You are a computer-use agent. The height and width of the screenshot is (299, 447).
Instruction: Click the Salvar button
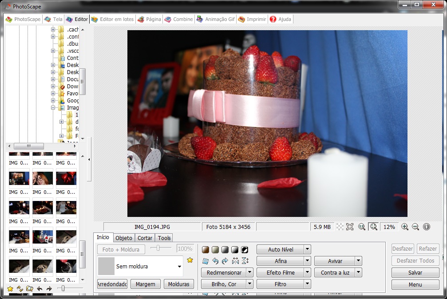415,272
